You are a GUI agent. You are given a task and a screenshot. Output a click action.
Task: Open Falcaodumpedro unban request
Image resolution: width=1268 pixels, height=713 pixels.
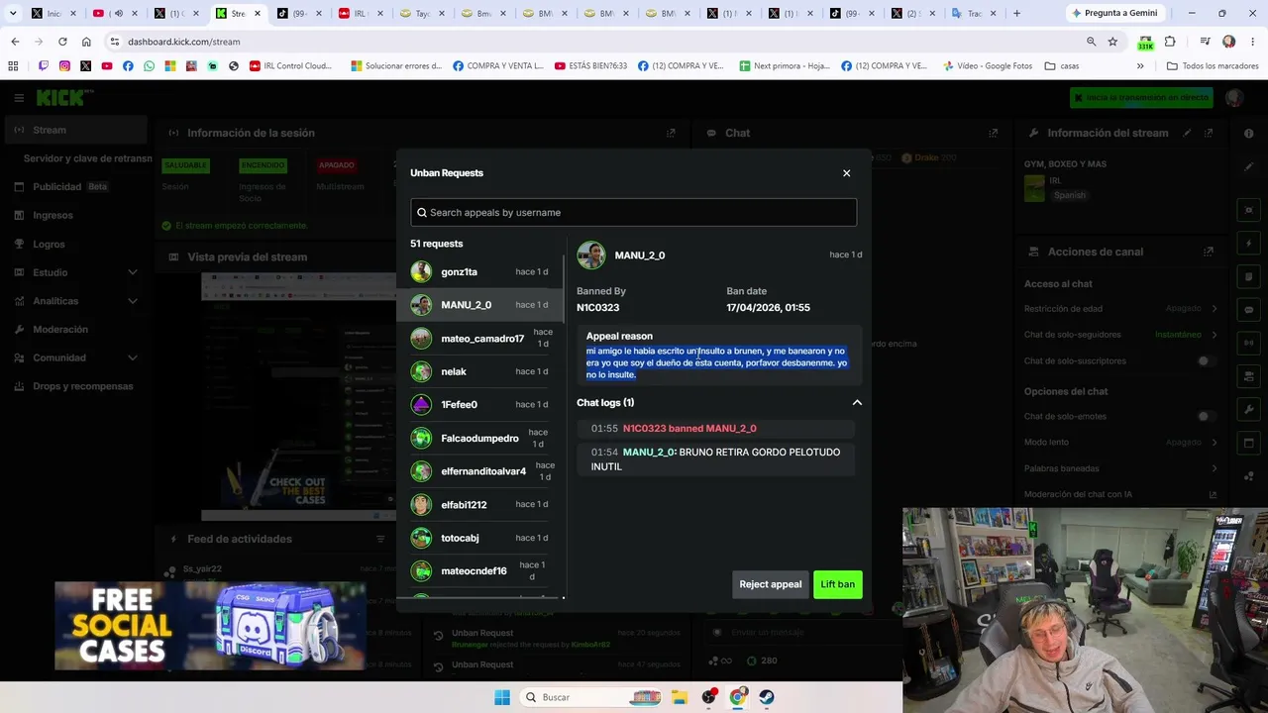(x=480, y=438)
